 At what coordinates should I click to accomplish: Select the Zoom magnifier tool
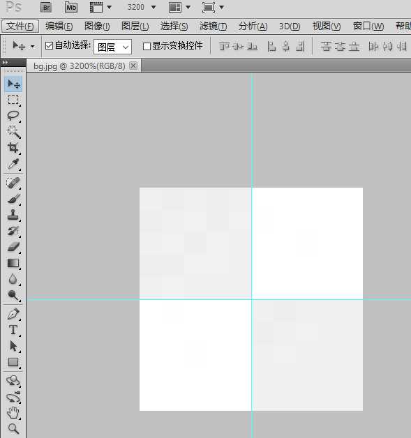tap(13, 428)
